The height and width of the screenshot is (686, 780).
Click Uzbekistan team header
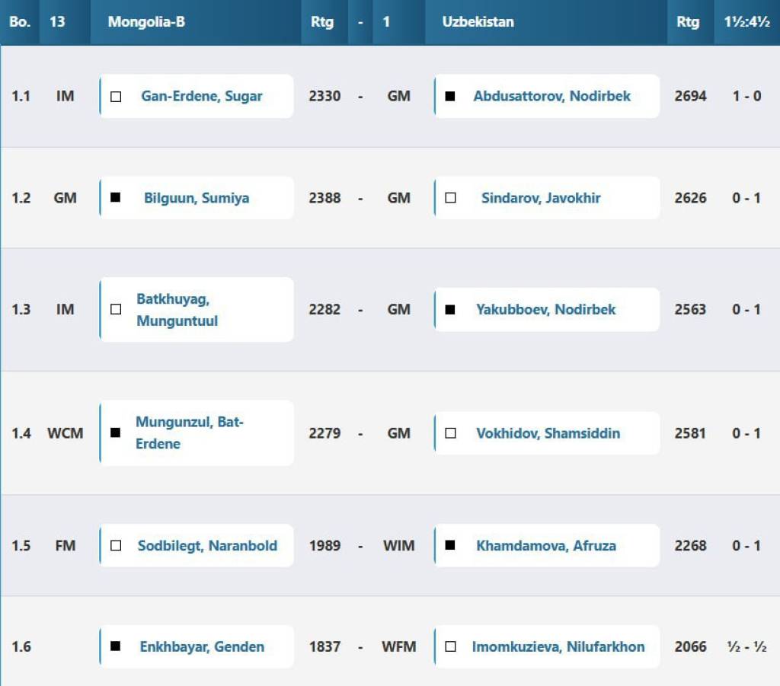(478, 22)
